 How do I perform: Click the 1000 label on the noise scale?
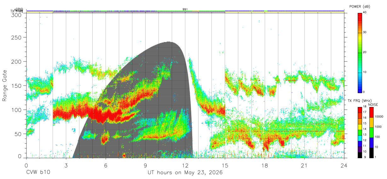coord(378,127)
